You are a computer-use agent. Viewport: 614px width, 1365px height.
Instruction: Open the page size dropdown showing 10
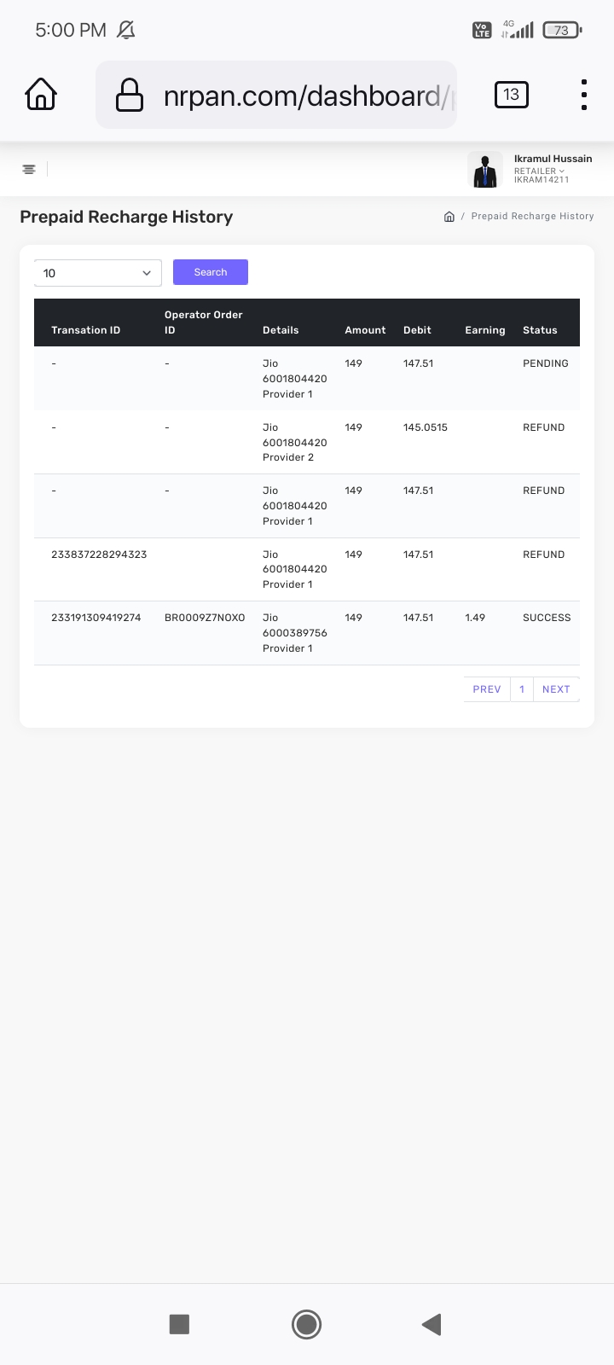click(x=97, y=273)
